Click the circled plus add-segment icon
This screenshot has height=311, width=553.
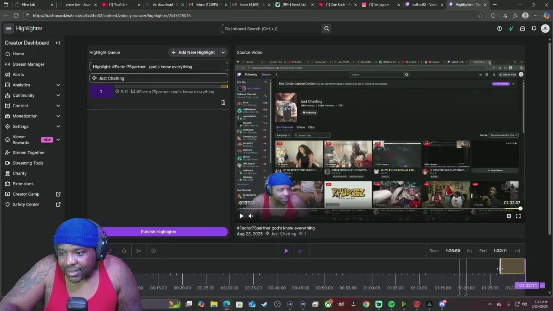(x=153, y=251)
